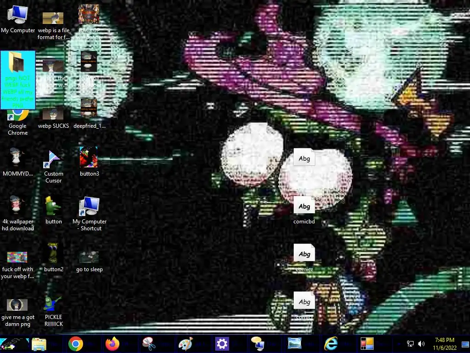Open the comici font file

[304, 306]
